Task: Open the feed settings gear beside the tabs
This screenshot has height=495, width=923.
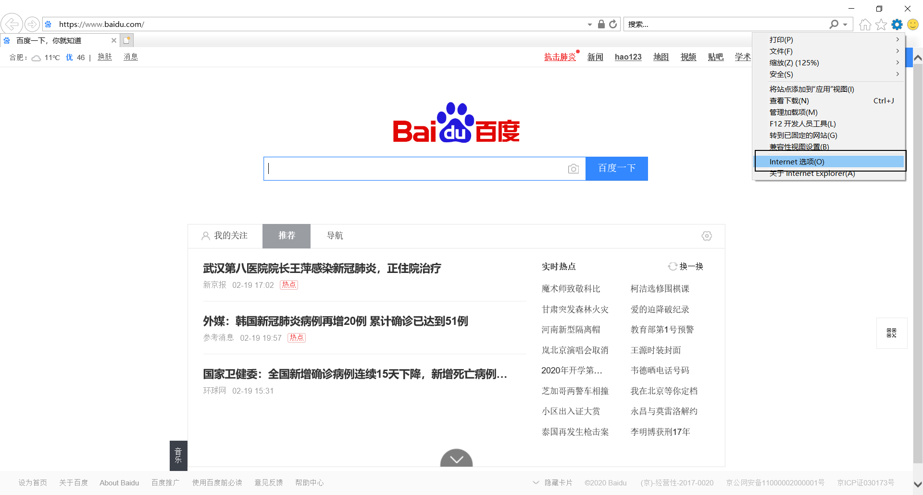Action: coord(706,236)
